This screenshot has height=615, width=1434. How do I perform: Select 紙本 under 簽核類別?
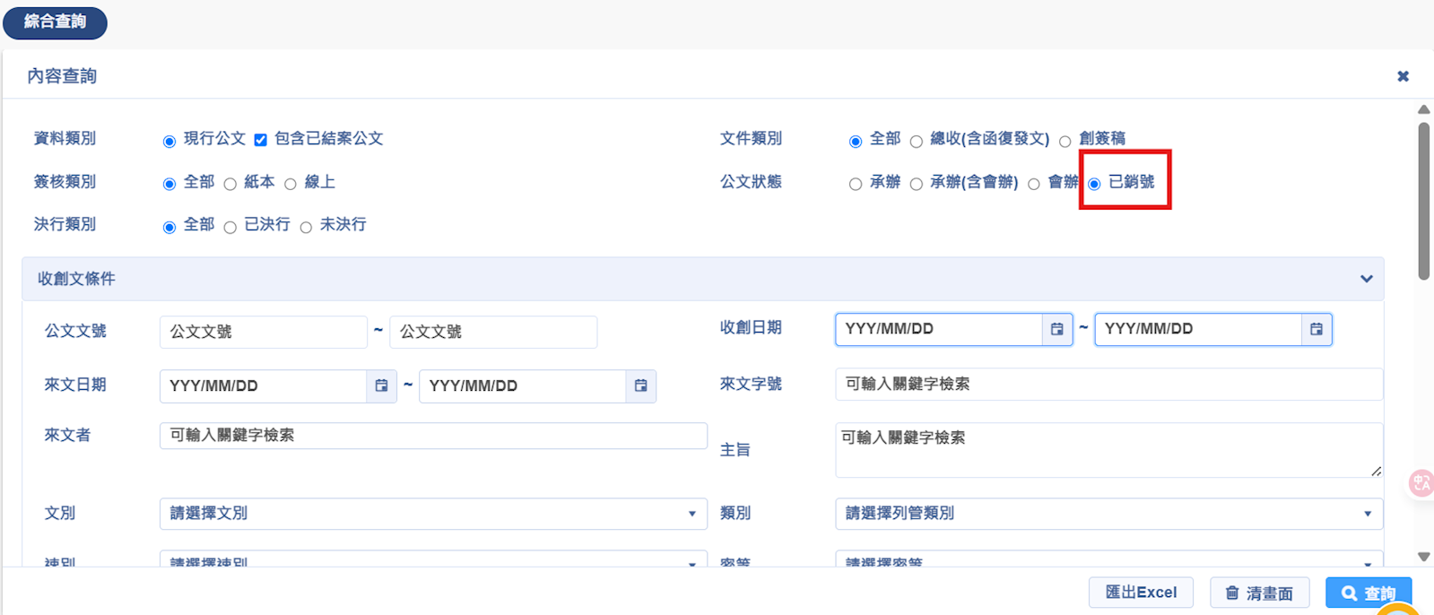point(230,184)
